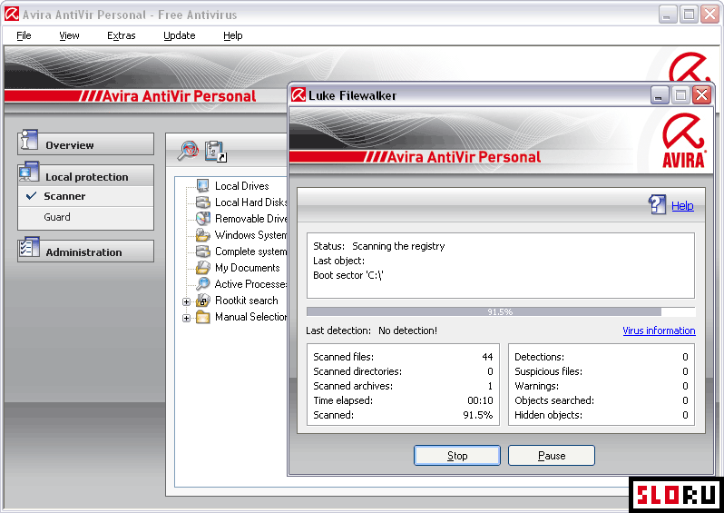
Task: Click the Local Drives monitor icon
Action: coord(202,186)
